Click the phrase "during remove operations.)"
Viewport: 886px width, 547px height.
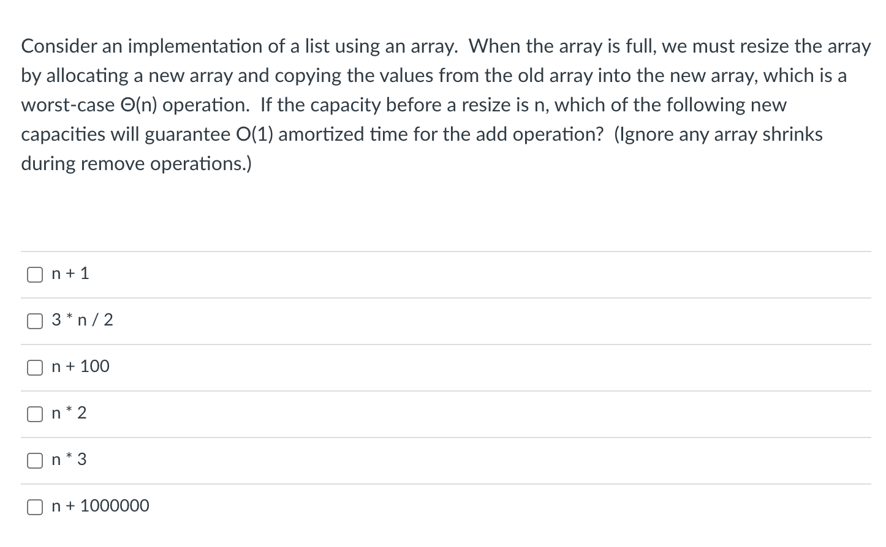(x=137, y=164)
